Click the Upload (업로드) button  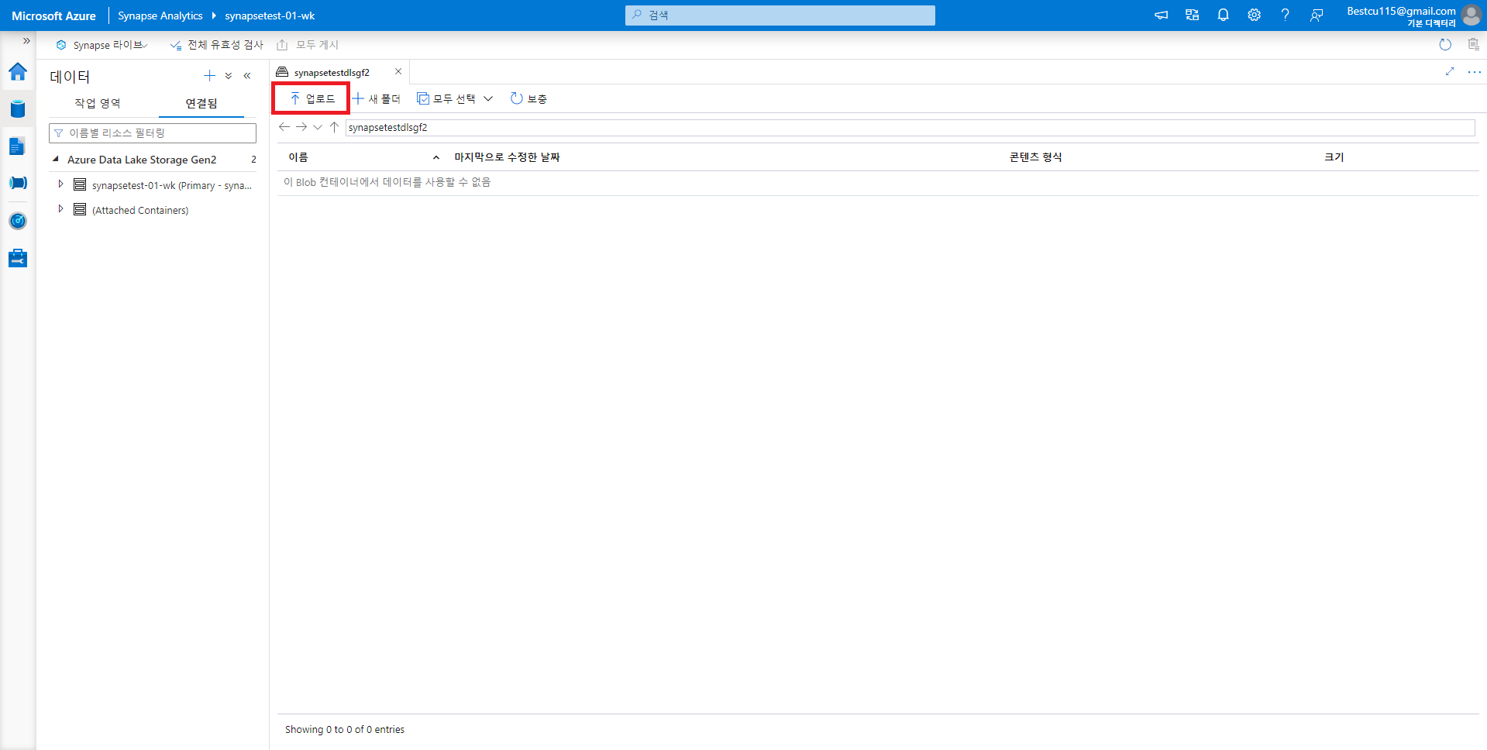coord(312,98)
